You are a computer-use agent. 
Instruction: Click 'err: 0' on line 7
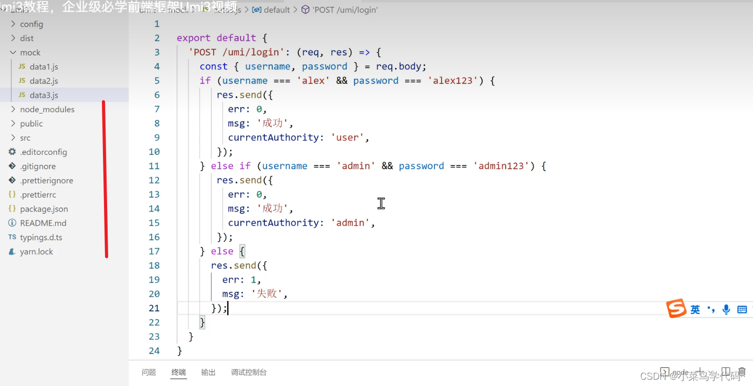pos(245,109)
